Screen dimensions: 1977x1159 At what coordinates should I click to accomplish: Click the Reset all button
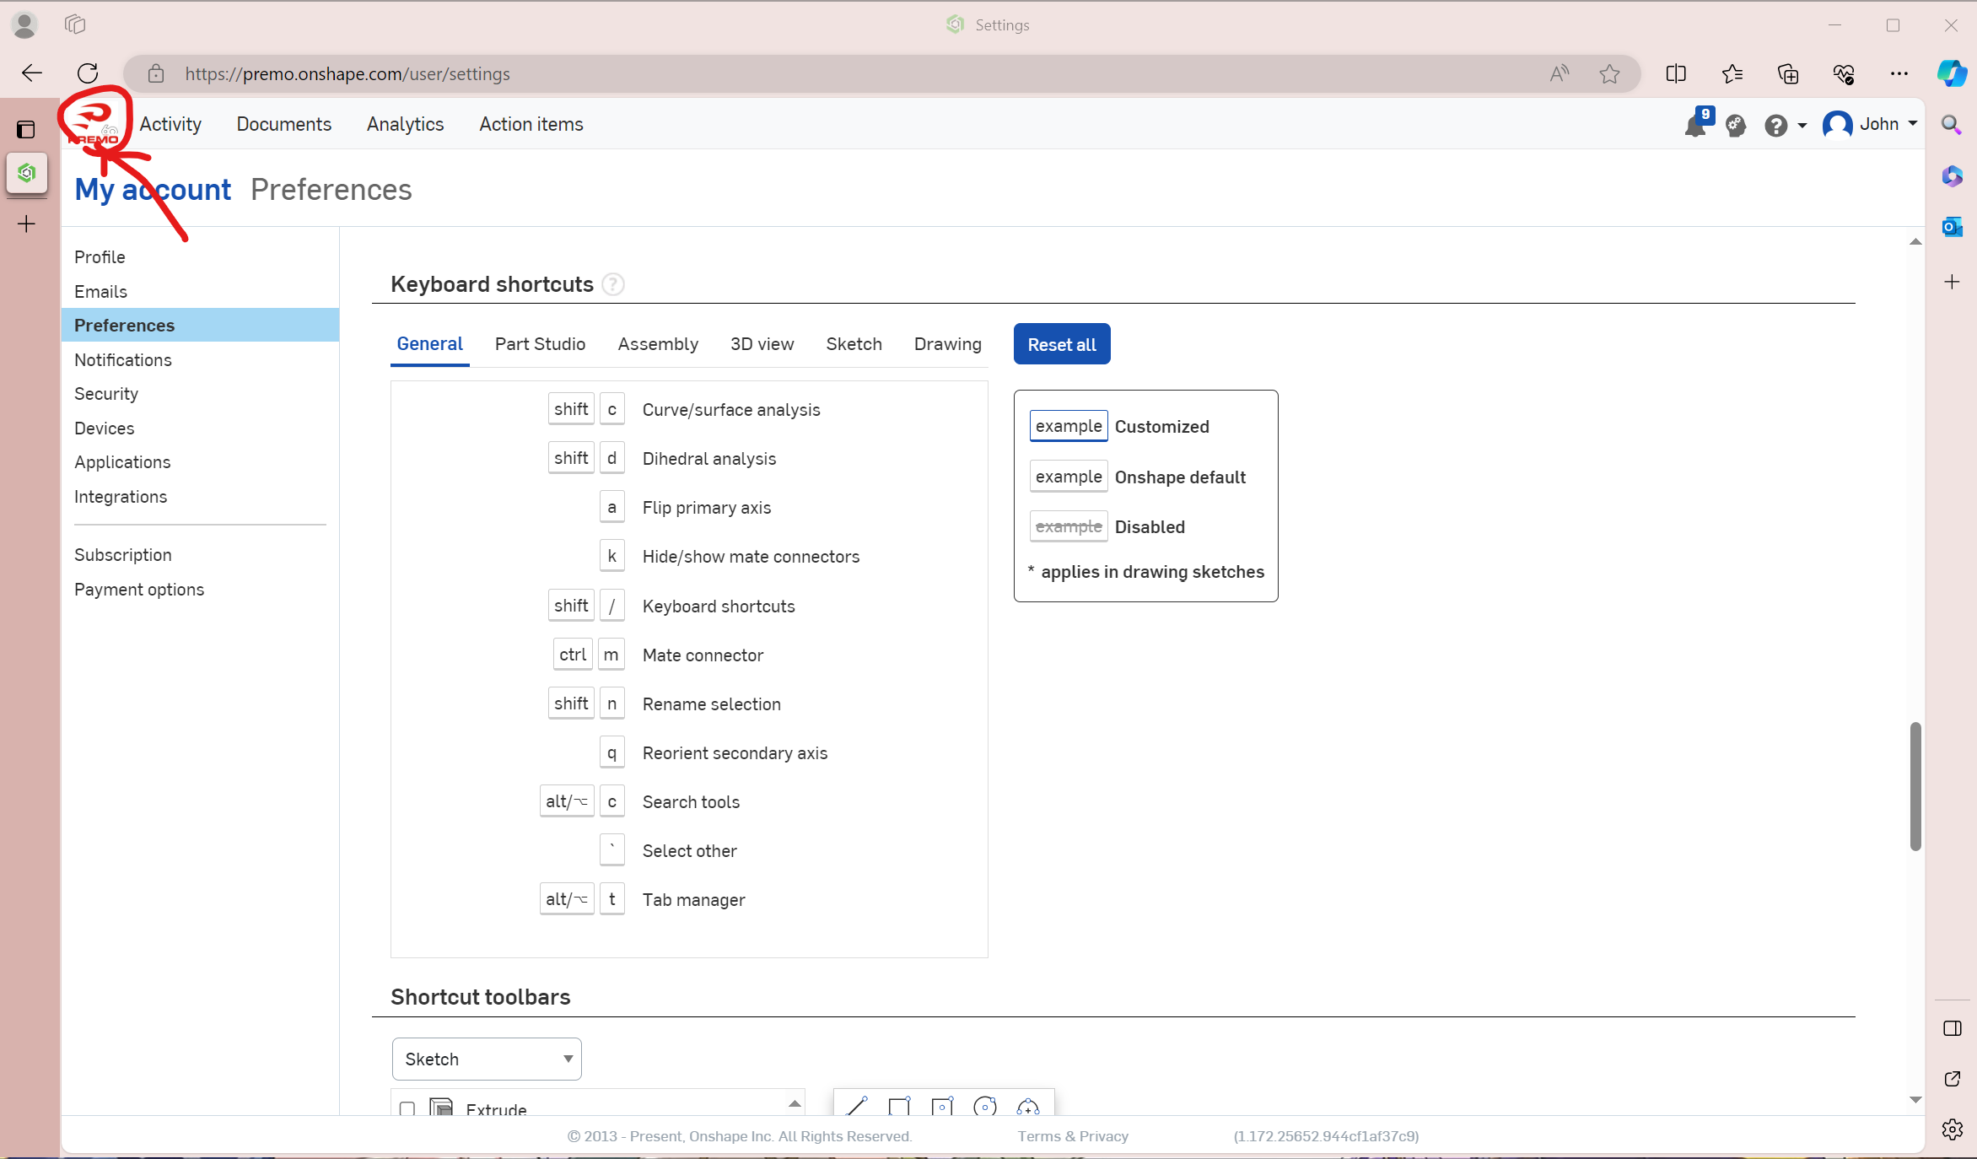point(1061,344)
